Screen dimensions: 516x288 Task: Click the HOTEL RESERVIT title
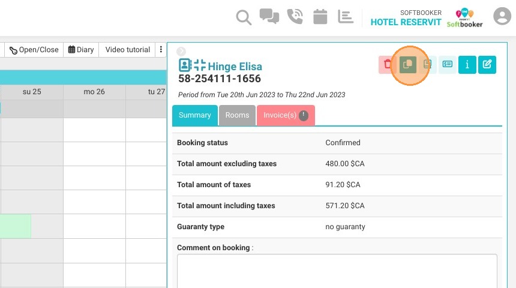coord(406,22)
